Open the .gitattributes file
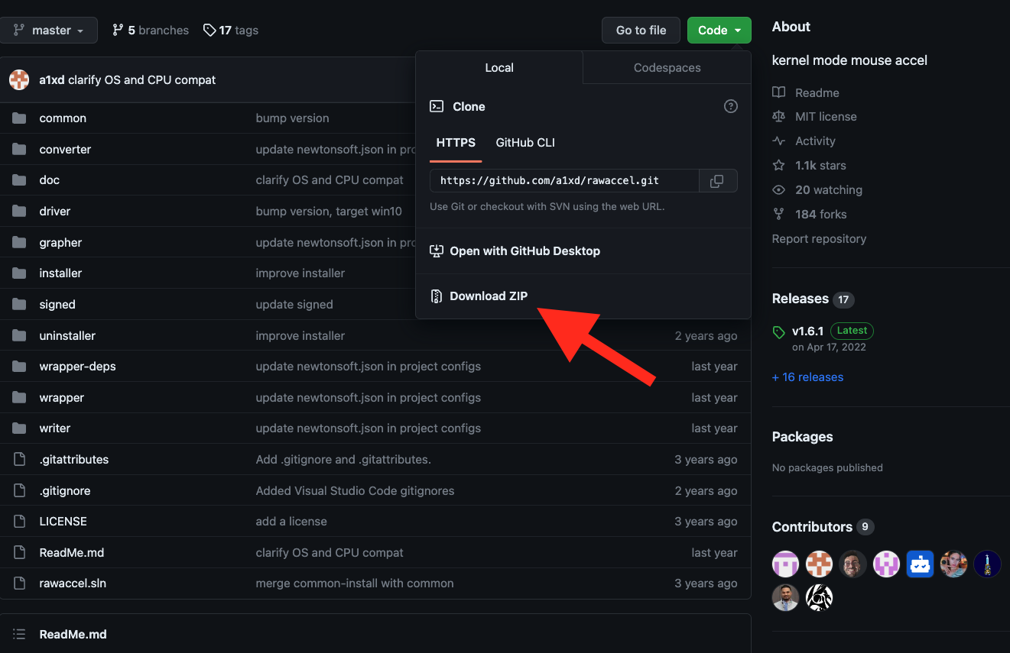This screenshot has height=653, width=1010. pyautogui.click(x=74, y=460)
